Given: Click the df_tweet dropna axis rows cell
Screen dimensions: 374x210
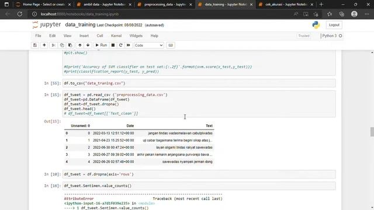Looking at the screenshot, I should click(x=199, y=174).
